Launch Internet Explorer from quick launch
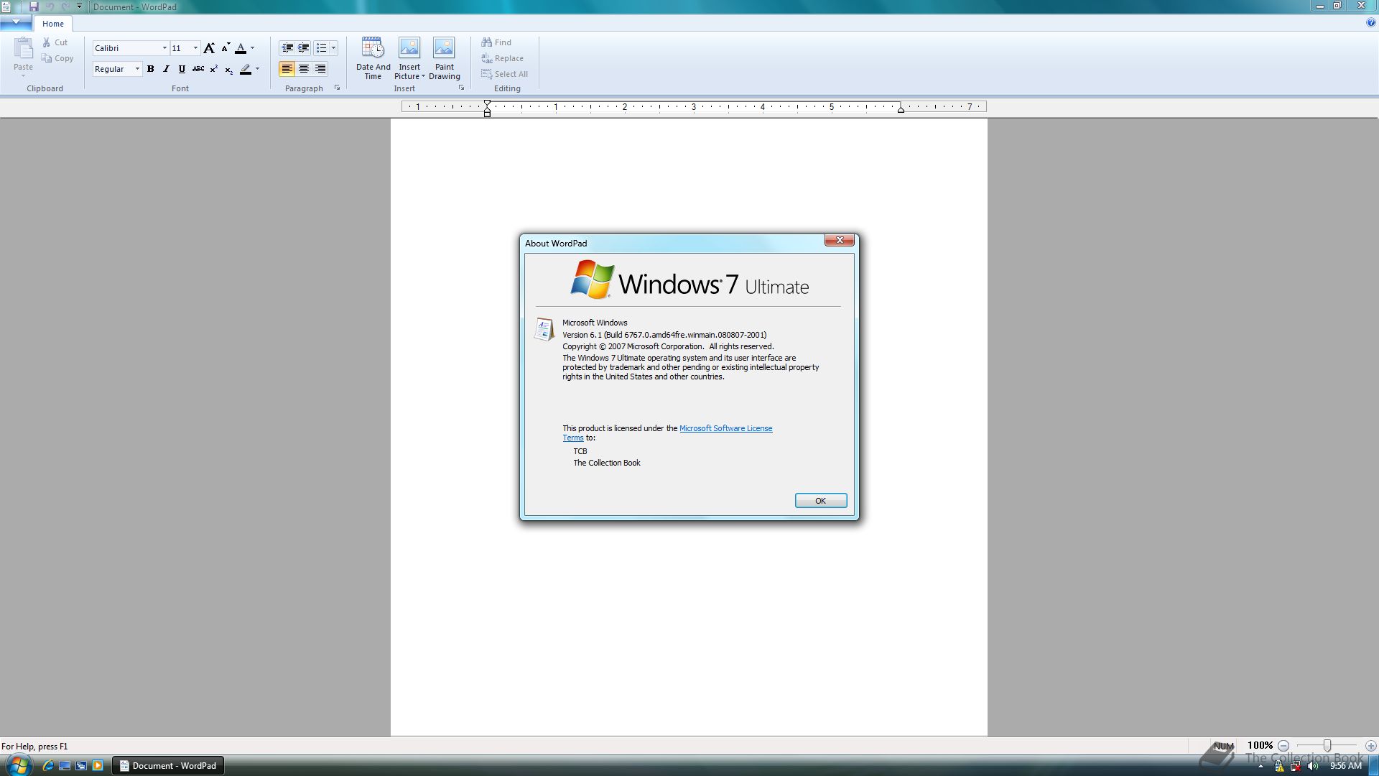The width and height of the screenshot is (1379, 776). click(x=47, y=766)
